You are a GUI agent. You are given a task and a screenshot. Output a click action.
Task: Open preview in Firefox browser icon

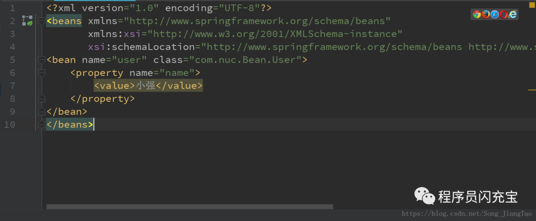(x=486, y=14)
